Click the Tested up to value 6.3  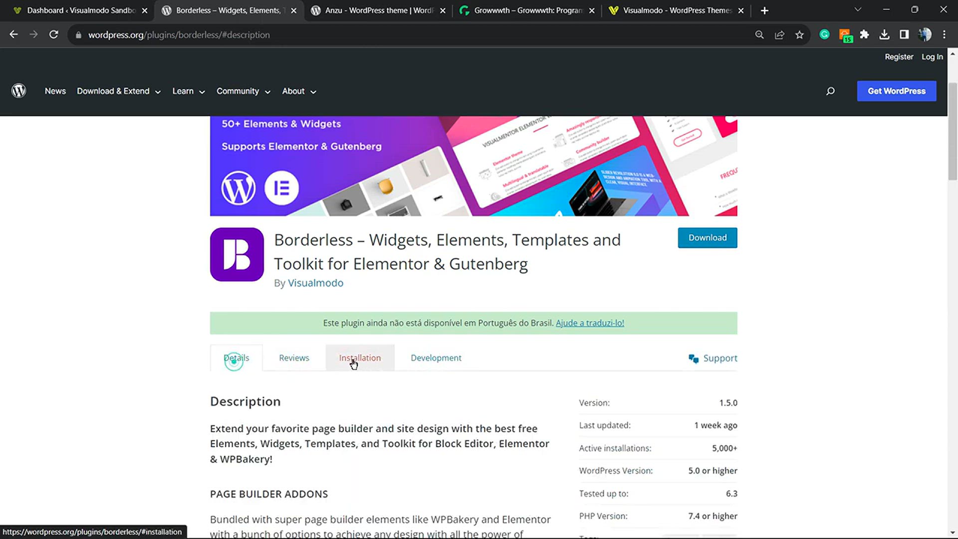[731, 494]
